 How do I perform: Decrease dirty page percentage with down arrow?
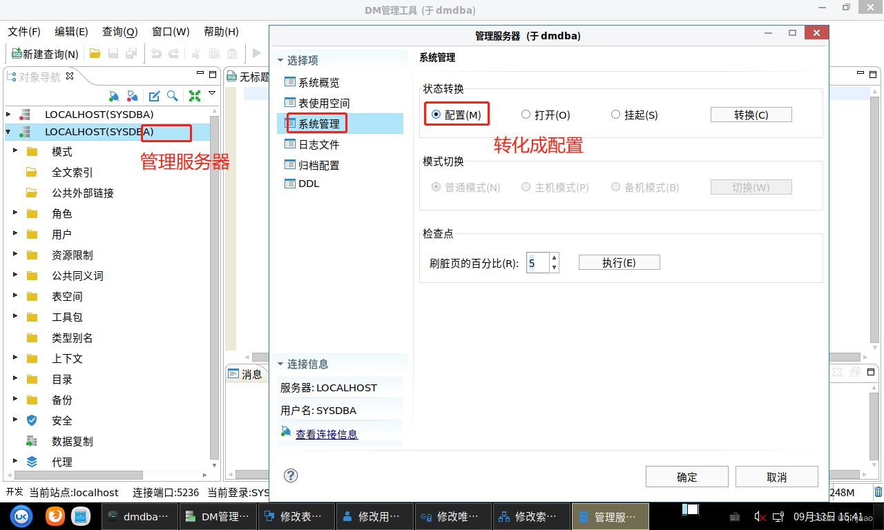(x=555, y=267)
